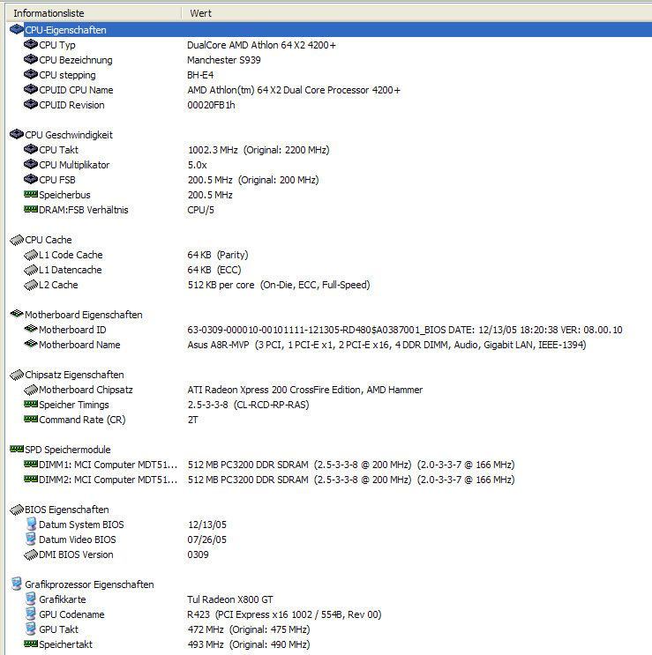Click the icon beside CPU Takt
This screenshot has width=652, height=655.
coord(31,150)
